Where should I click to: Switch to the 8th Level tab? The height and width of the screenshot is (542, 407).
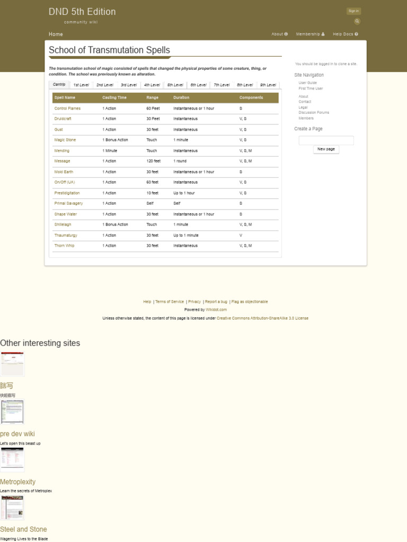[x=245, y=85]
